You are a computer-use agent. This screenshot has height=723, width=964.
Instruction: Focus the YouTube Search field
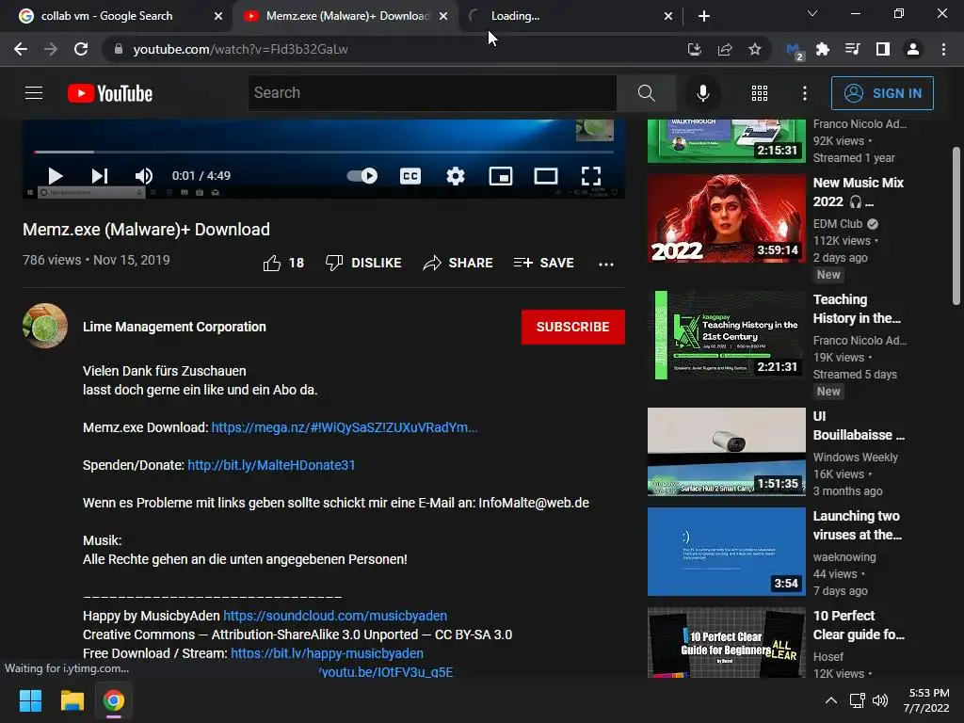click(x=432, y=93)
